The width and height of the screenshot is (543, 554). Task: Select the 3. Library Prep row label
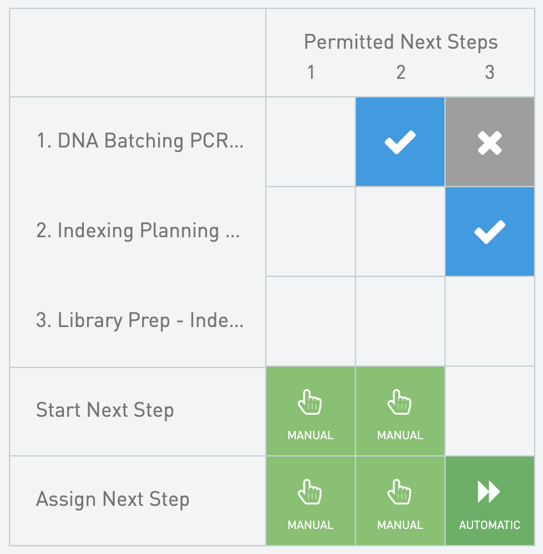click(x=140, y=321)
